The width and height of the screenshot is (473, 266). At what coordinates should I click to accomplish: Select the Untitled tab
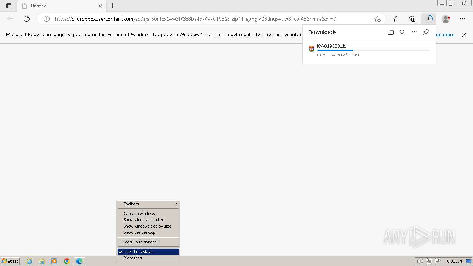tap(62, 6)
